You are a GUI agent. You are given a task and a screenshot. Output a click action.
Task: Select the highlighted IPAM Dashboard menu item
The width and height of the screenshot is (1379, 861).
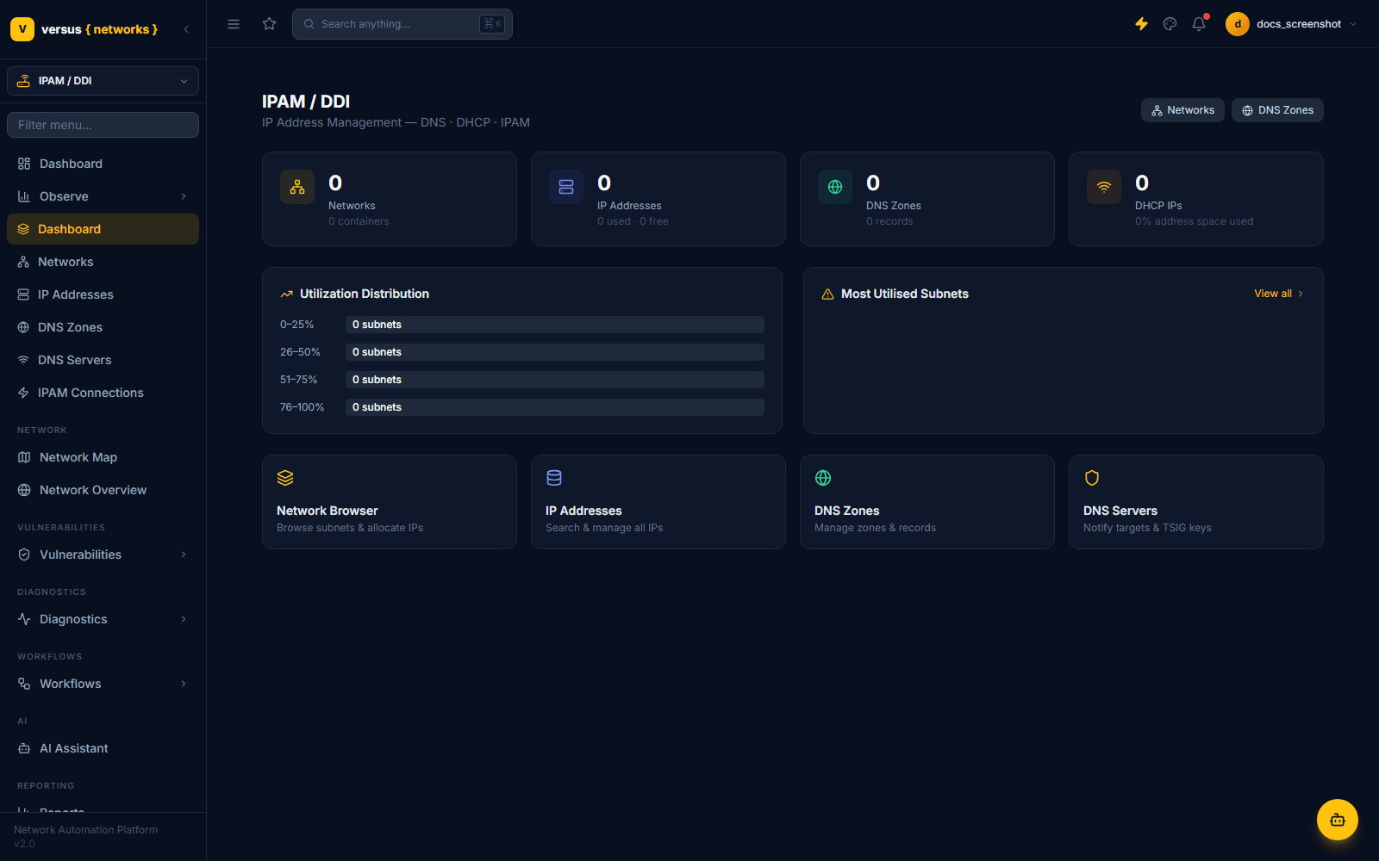[103, 229]
